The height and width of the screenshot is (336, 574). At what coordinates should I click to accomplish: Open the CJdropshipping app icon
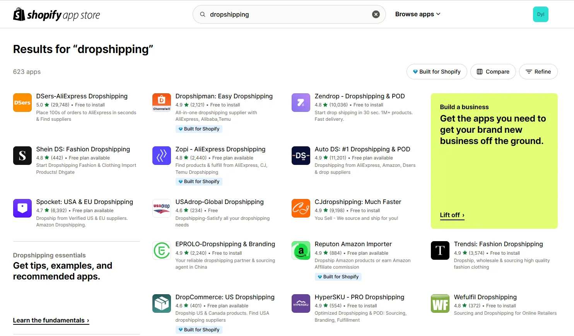[x=301, y=208]
